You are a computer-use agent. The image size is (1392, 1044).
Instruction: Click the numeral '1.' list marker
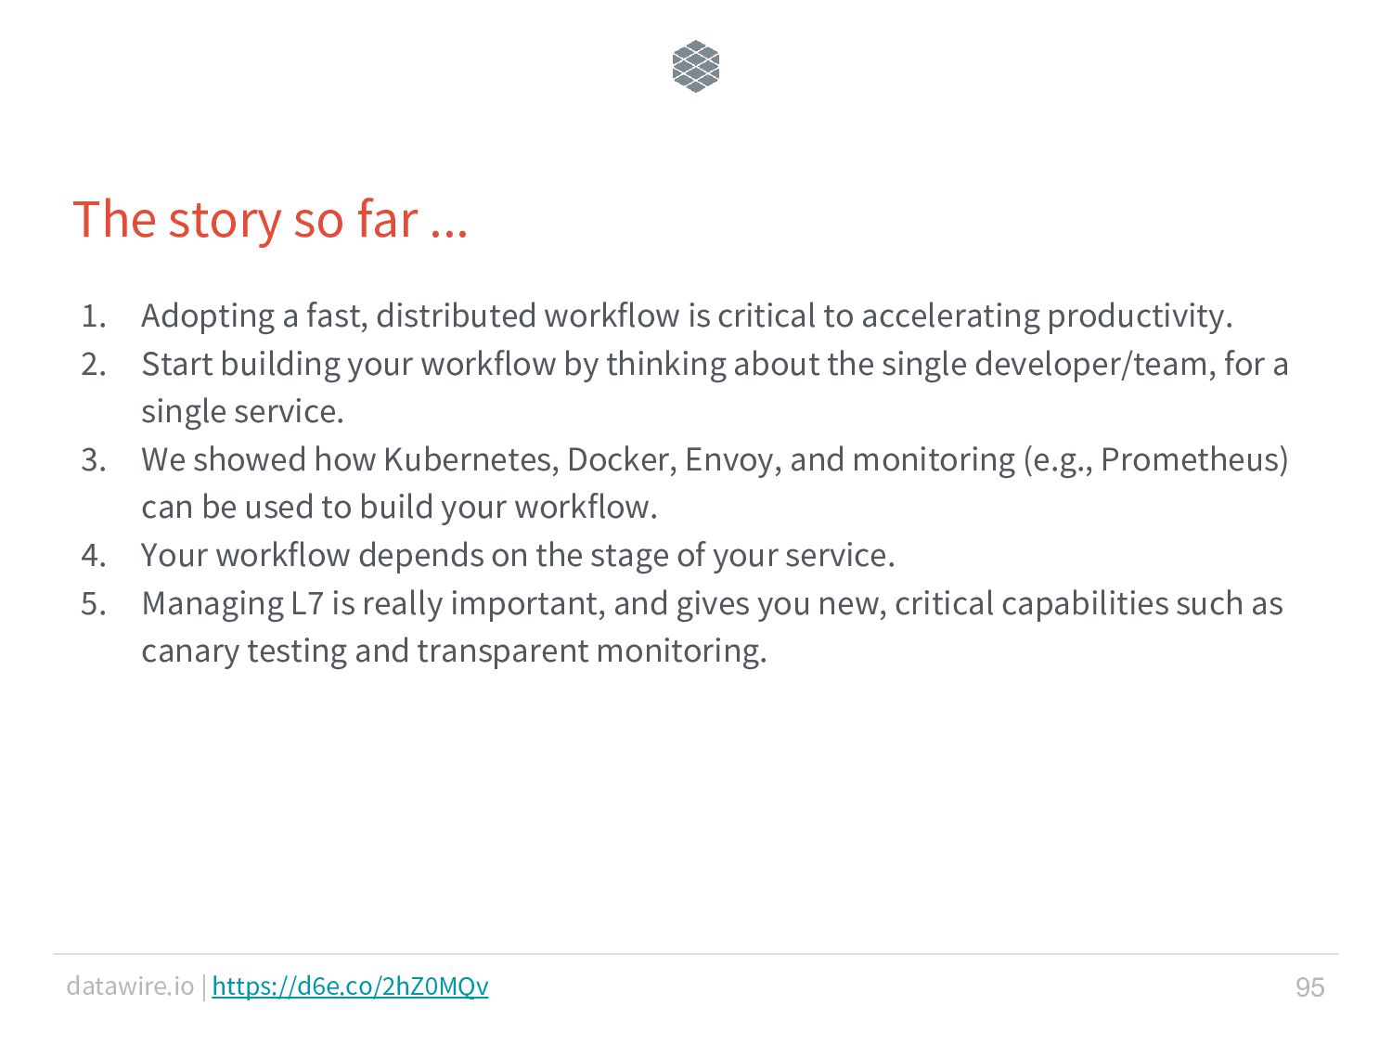click(x=94, y=316)
